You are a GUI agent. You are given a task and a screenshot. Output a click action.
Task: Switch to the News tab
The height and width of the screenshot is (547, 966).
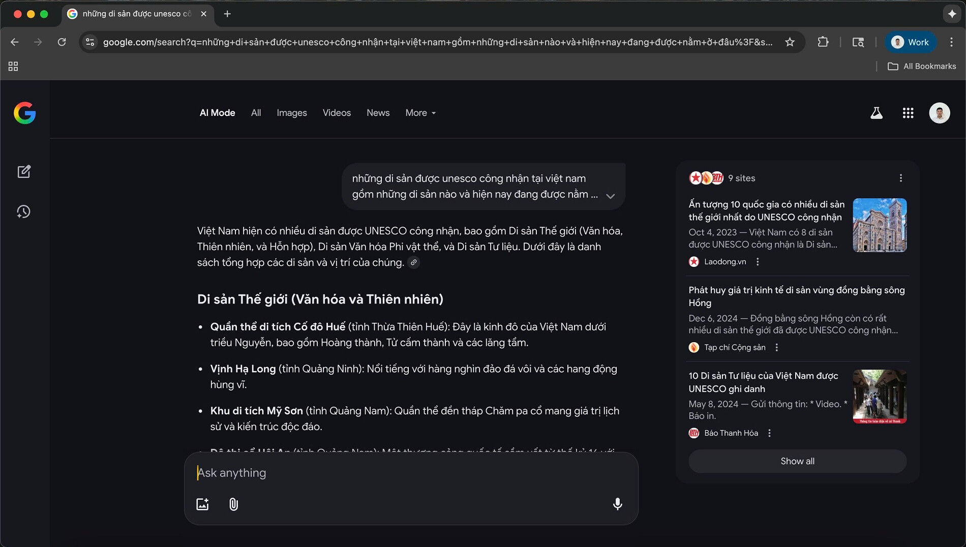click(378, 113)
